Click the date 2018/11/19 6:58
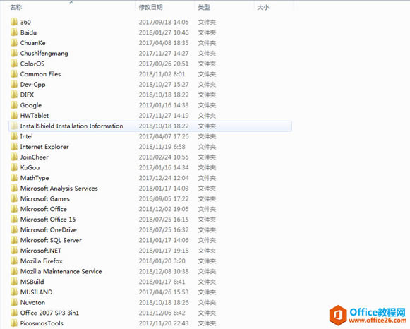 tap(162, 147)
